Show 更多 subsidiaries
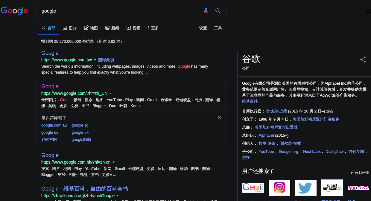The height and width of the screenshot is (201, 371). pos(246,158)
